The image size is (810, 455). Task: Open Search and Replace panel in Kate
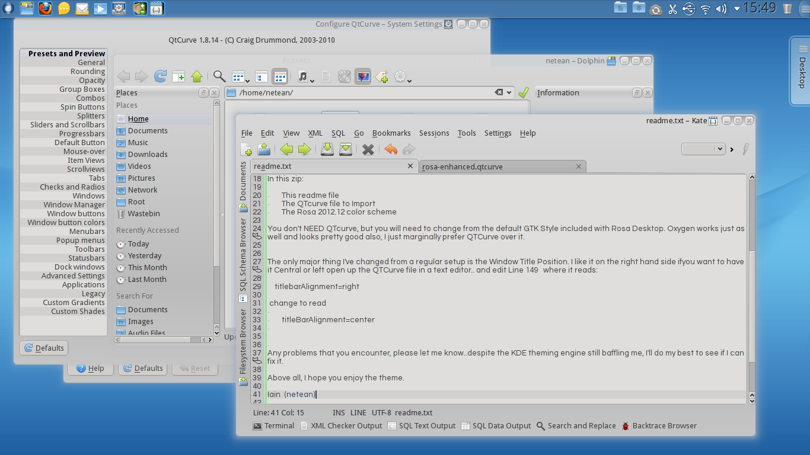576,425
